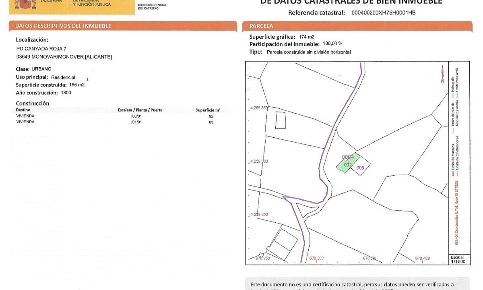Select the built area value '155 m2'
Viewport: 483px width, 290px height.
pos(76,85)
